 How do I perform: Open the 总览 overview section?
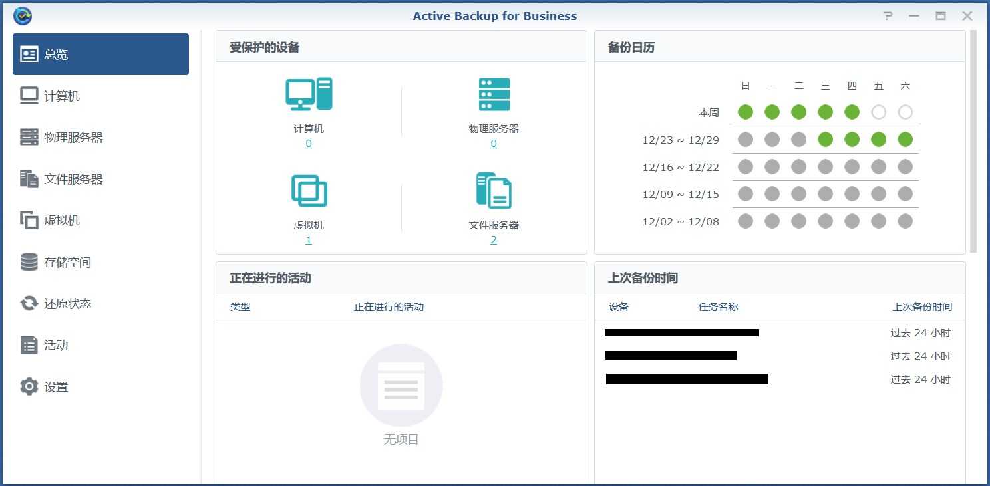pyautogui.click(x=100, y=54)
